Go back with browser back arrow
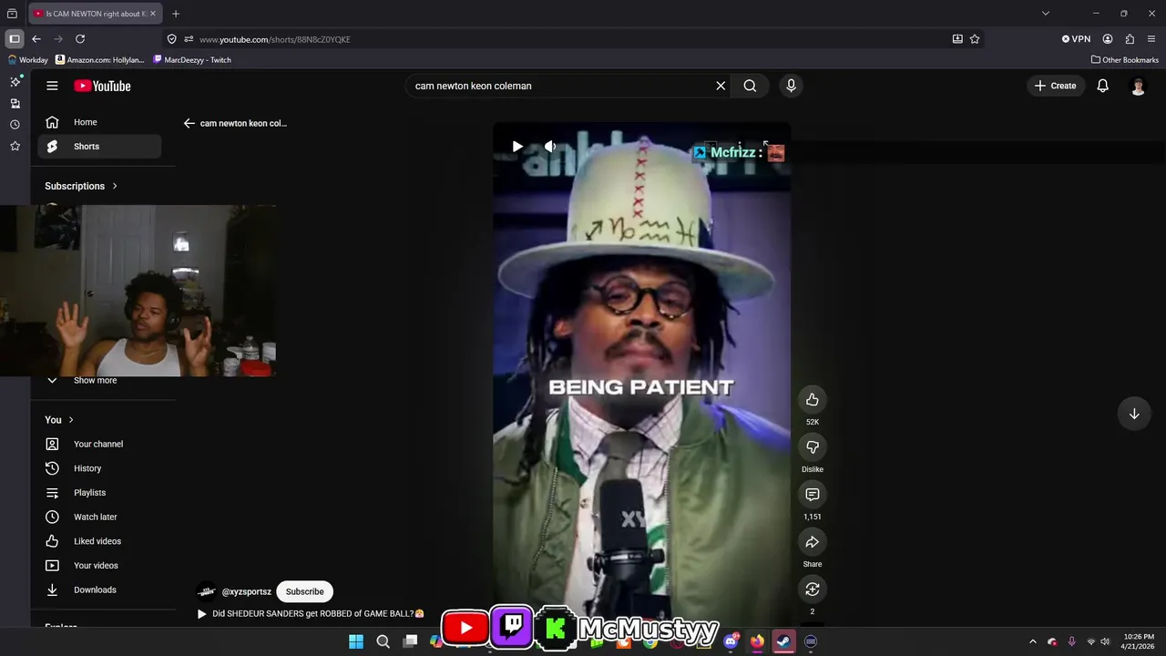This screenshot has width=1166, height=656. pos(36,39)
